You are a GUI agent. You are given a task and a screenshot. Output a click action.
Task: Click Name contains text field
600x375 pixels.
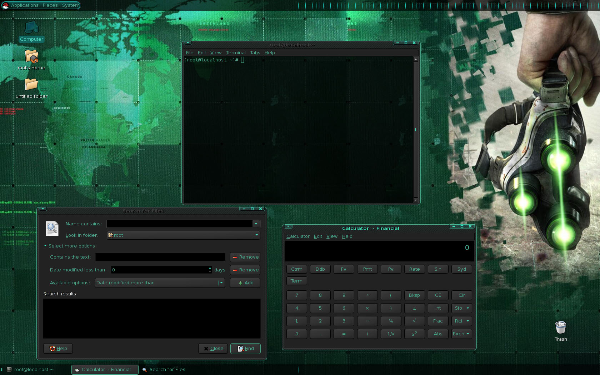click(180, 224)
